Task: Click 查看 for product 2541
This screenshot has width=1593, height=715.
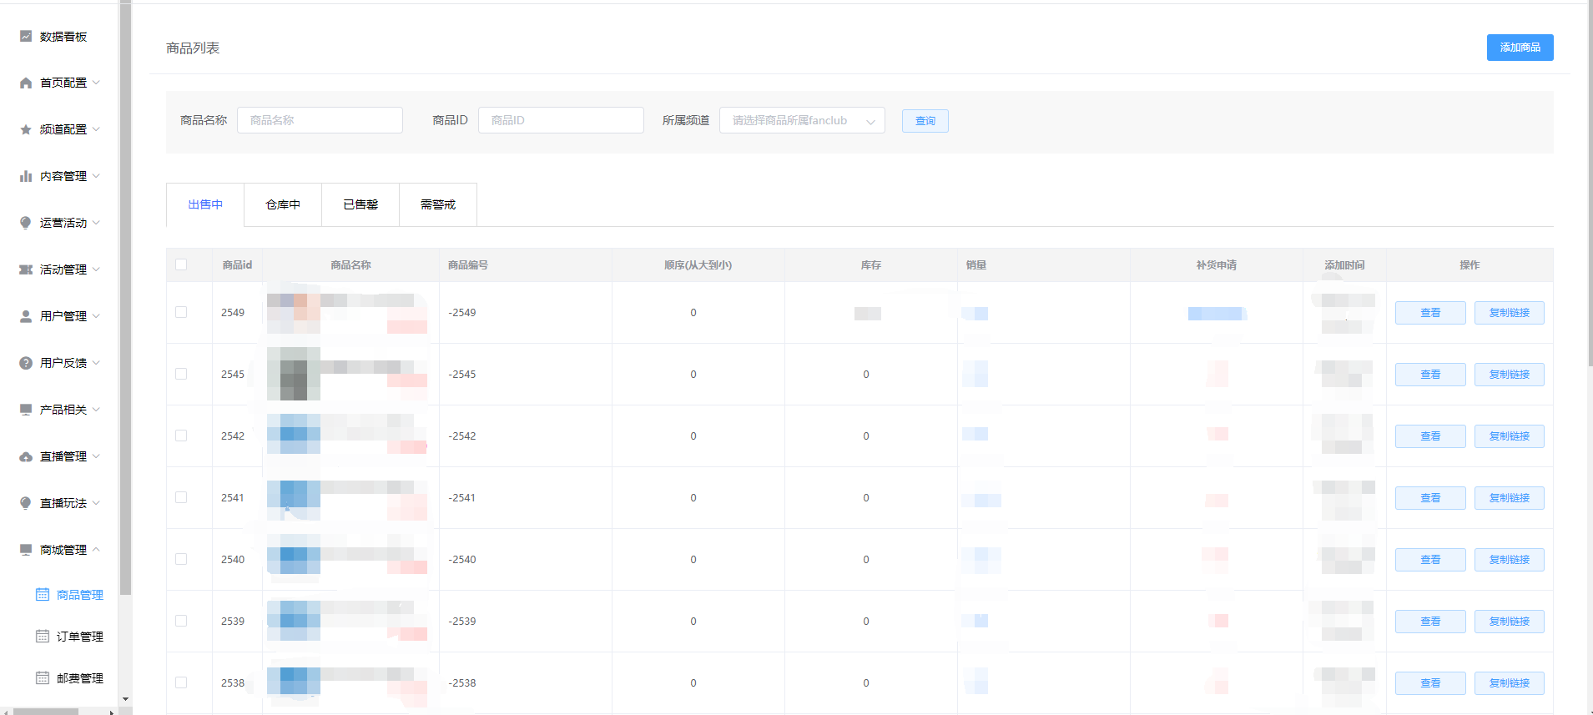Action: pyautogui.click(x=1430, y=498)
